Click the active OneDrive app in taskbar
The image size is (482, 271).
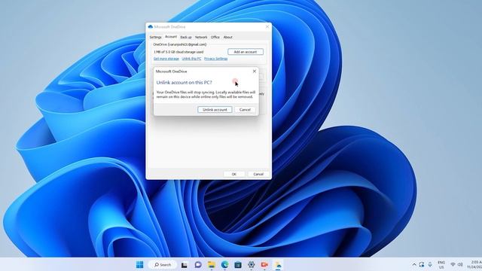[x=278, y=264]
